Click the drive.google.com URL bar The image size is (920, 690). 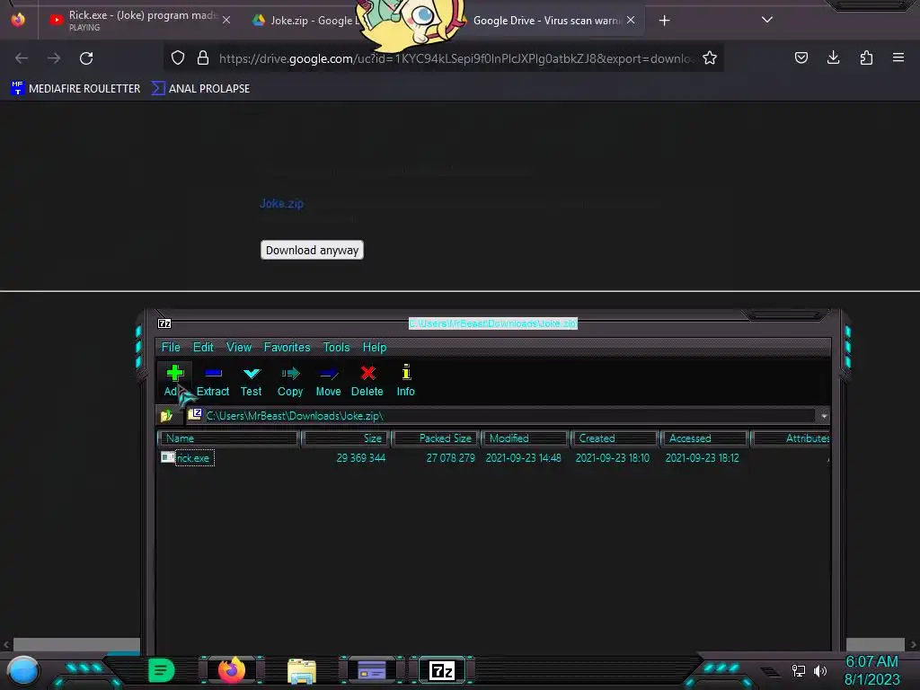pos(456,58)
